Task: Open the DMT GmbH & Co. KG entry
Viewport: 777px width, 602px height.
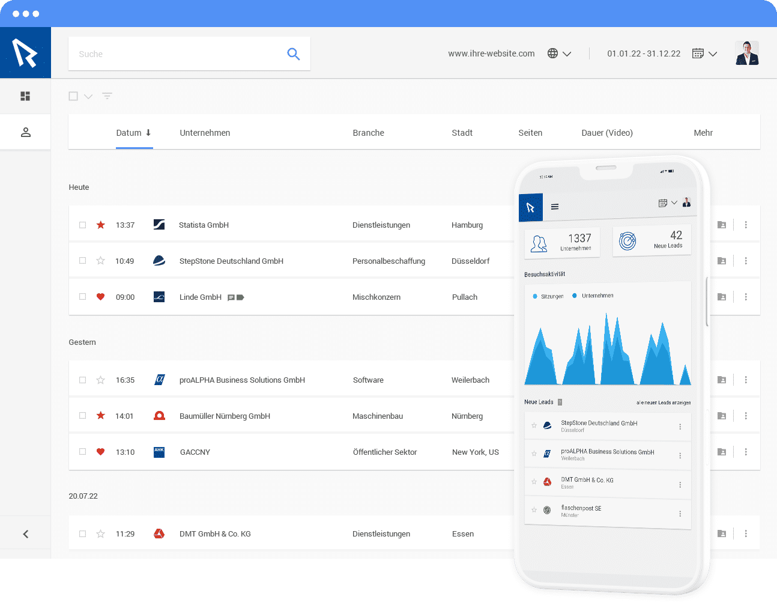Action: 215,534
